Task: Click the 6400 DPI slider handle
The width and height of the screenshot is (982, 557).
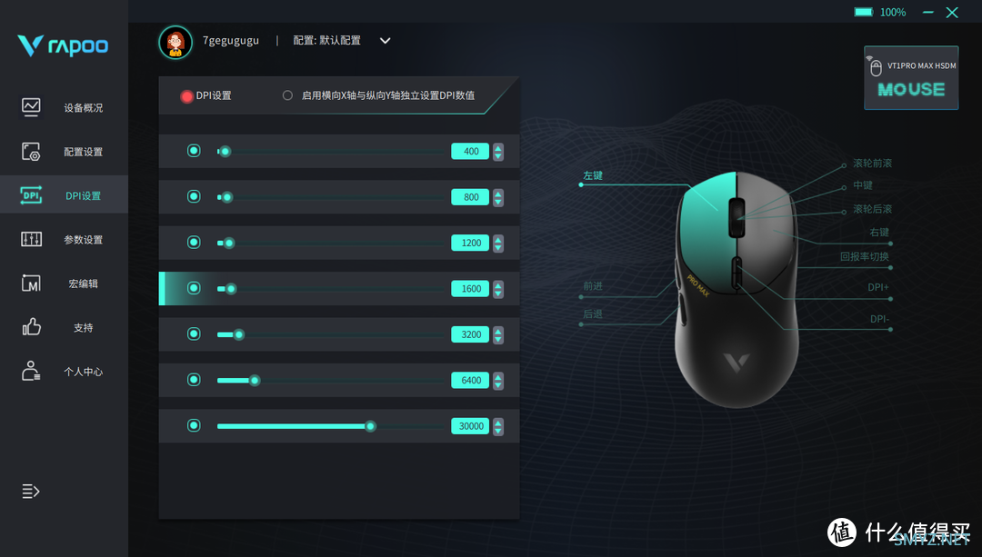Action: pyautogui.click(x=255, y=381)
